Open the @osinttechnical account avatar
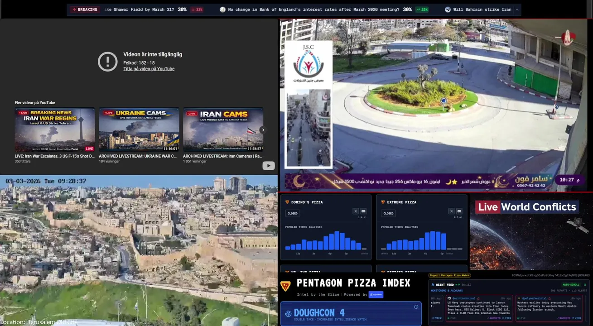Viewport: 593px width, 326px height. pyautogui.click(x=449, y=298)
